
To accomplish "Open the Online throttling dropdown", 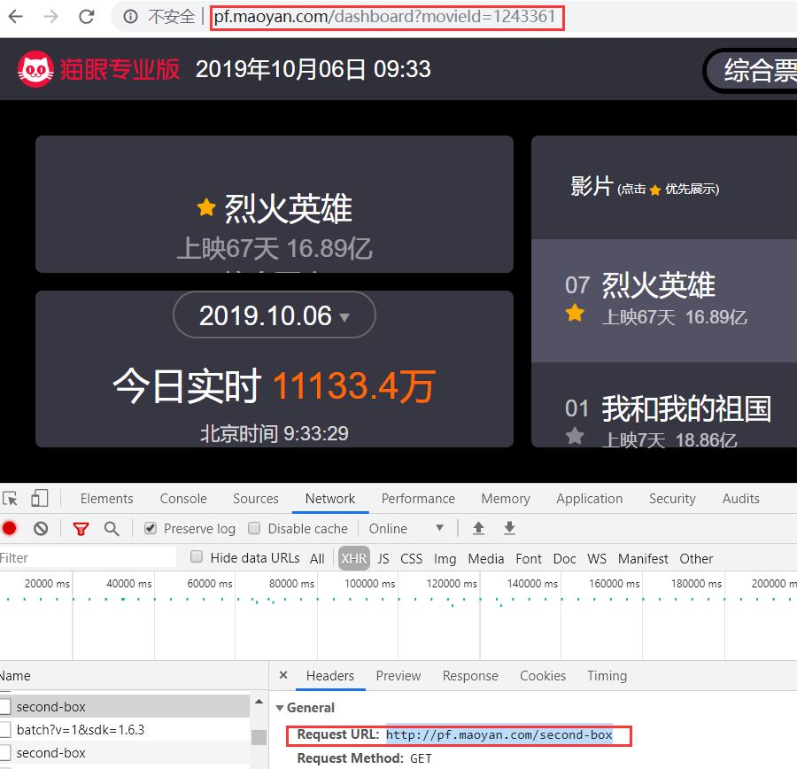I will (x=406, y=528).
